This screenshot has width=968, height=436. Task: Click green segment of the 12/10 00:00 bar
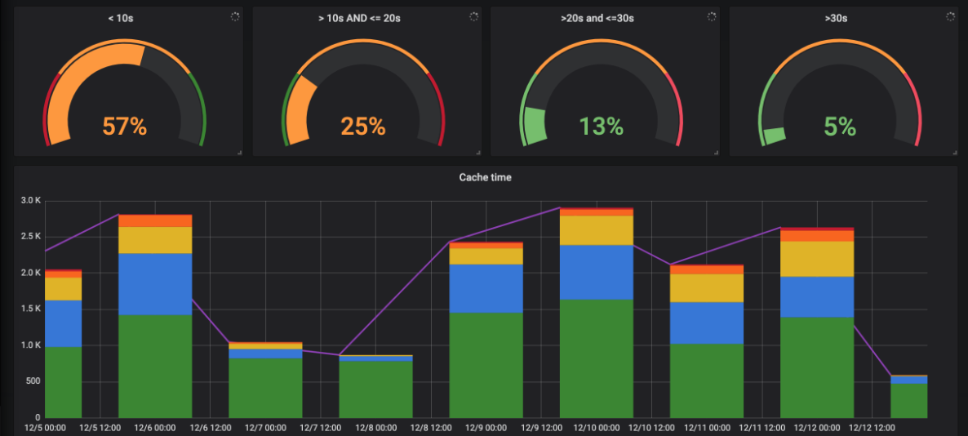point(596,359)
